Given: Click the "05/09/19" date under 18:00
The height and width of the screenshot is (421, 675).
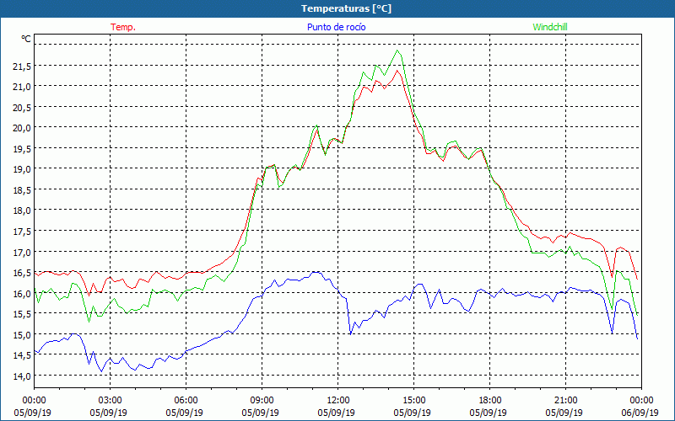Looking at the screenshot, I should pyautogui.click(x=489, y=413).
